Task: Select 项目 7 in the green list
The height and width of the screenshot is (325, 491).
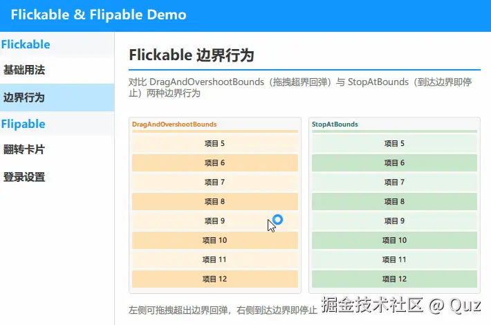Action: click(x=395, y=183)
